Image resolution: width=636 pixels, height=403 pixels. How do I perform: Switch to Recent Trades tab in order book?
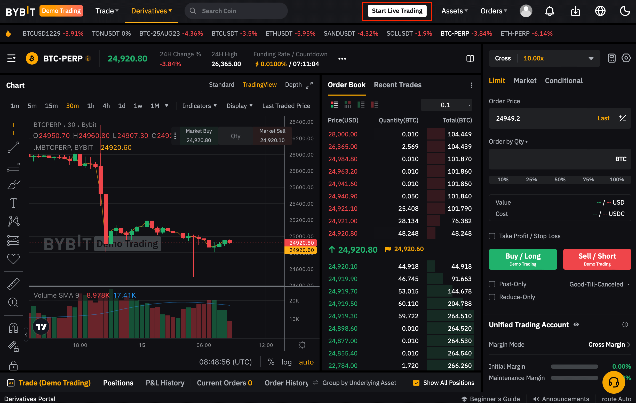click(397, 85)
